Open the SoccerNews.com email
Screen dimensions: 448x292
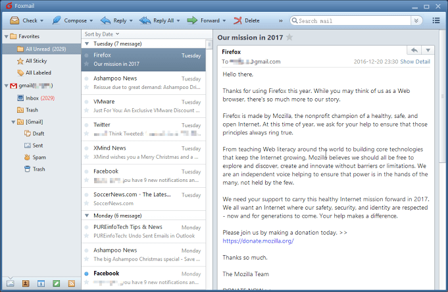[x=143, y=199]
